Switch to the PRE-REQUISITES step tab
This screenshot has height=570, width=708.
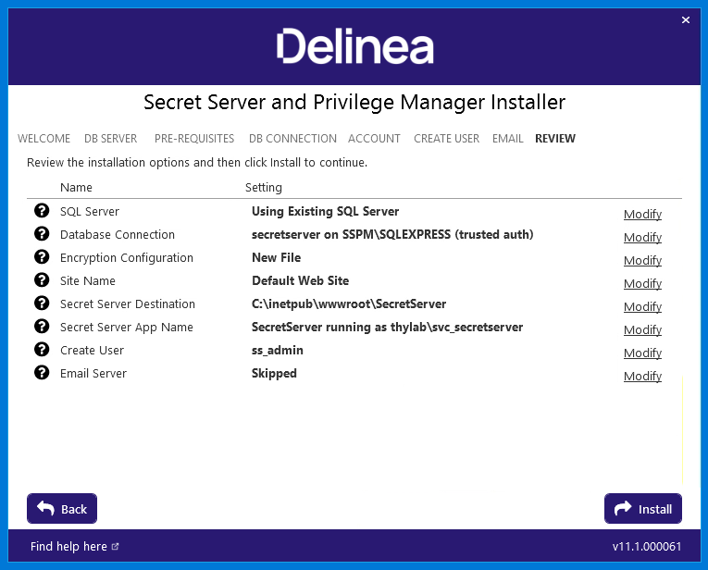pos(194,139)
